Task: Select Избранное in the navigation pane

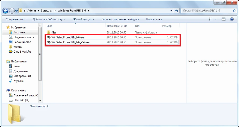Action: pos(18,27)
